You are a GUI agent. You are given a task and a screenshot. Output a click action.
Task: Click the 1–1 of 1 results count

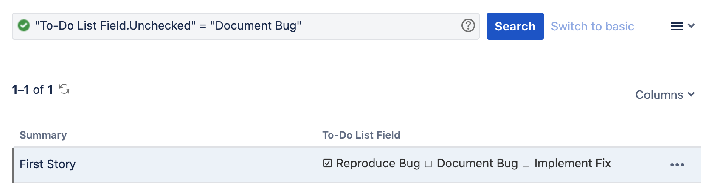pyautogui.click(x=32, y=90)
